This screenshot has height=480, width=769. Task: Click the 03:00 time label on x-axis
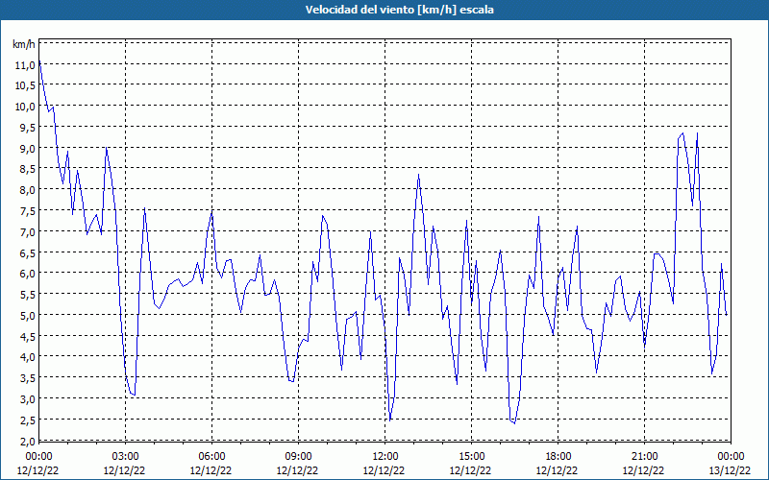(125, 457)
